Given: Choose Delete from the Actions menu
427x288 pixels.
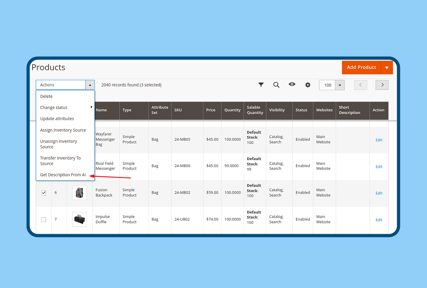Looking at the screenshot, I should 46,96.
